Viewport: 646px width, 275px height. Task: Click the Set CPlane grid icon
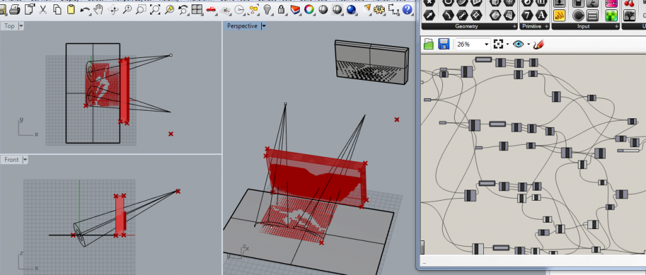click(x=225, y=9)
